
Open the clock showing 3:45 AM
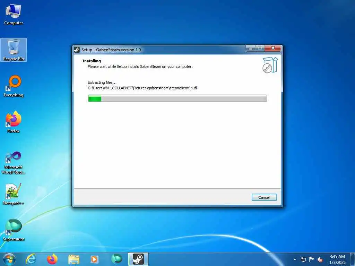coord(337,259)
